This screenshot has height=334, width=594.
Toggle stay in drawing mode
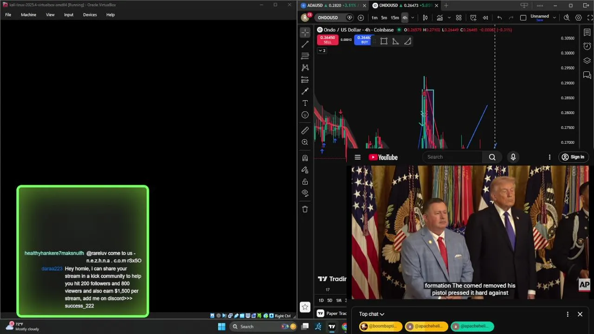point(305,170)
